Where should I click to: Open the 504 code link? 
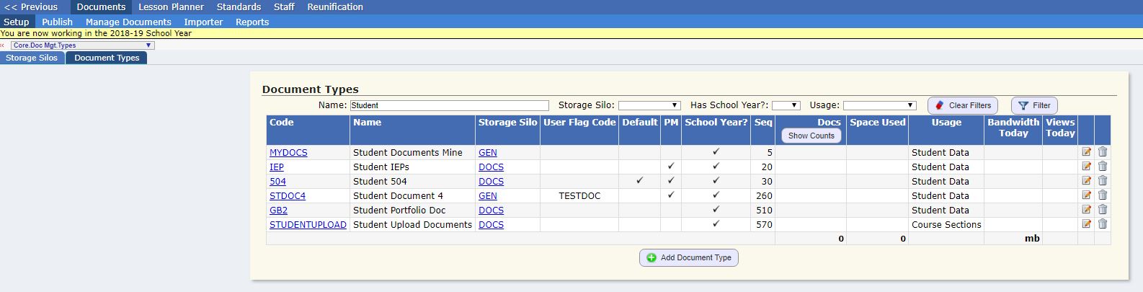pyautogui.click(x=277, y=182)
